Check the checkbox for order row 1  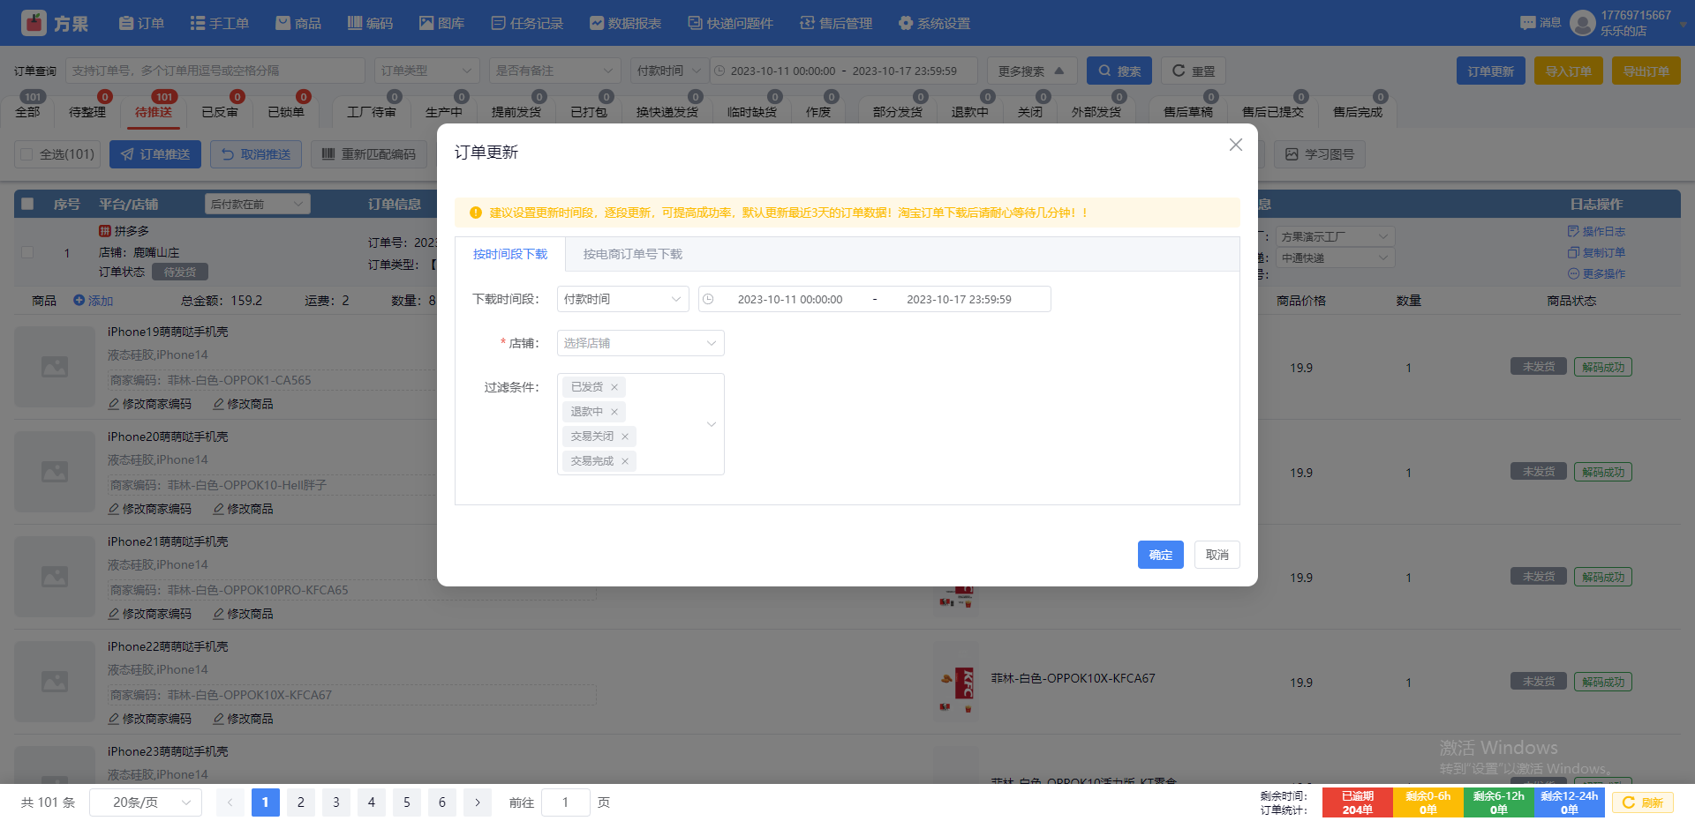pos(27,252)
